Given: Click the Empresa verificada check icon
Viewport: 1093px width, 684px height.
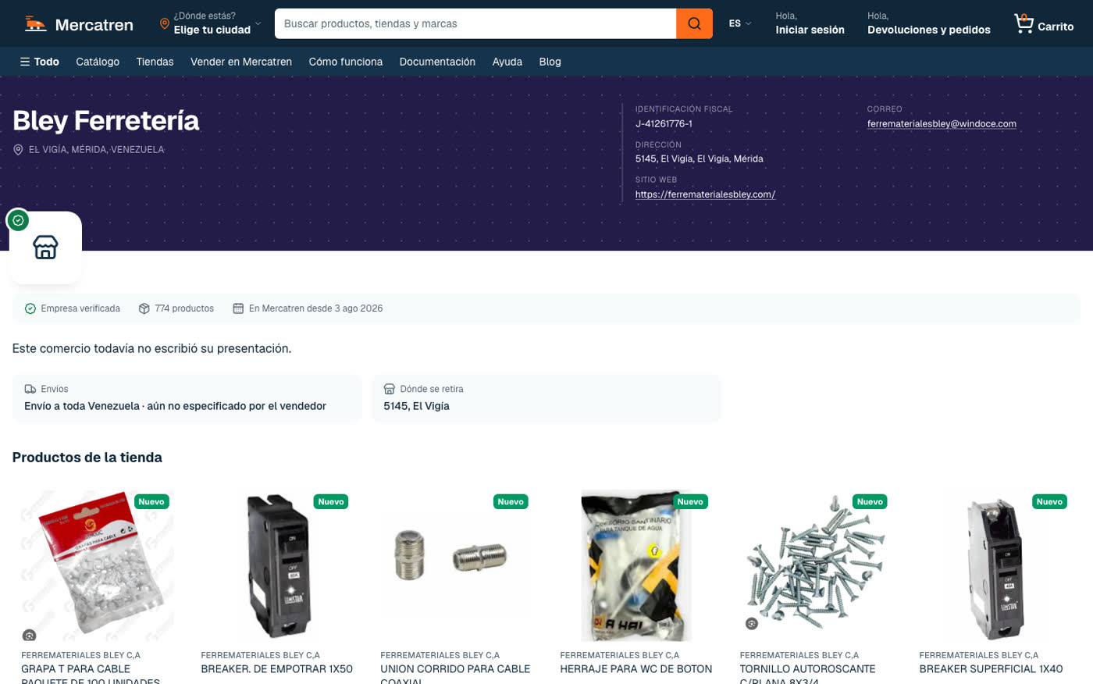Looking at the screenshot, I should coord(30,308).
